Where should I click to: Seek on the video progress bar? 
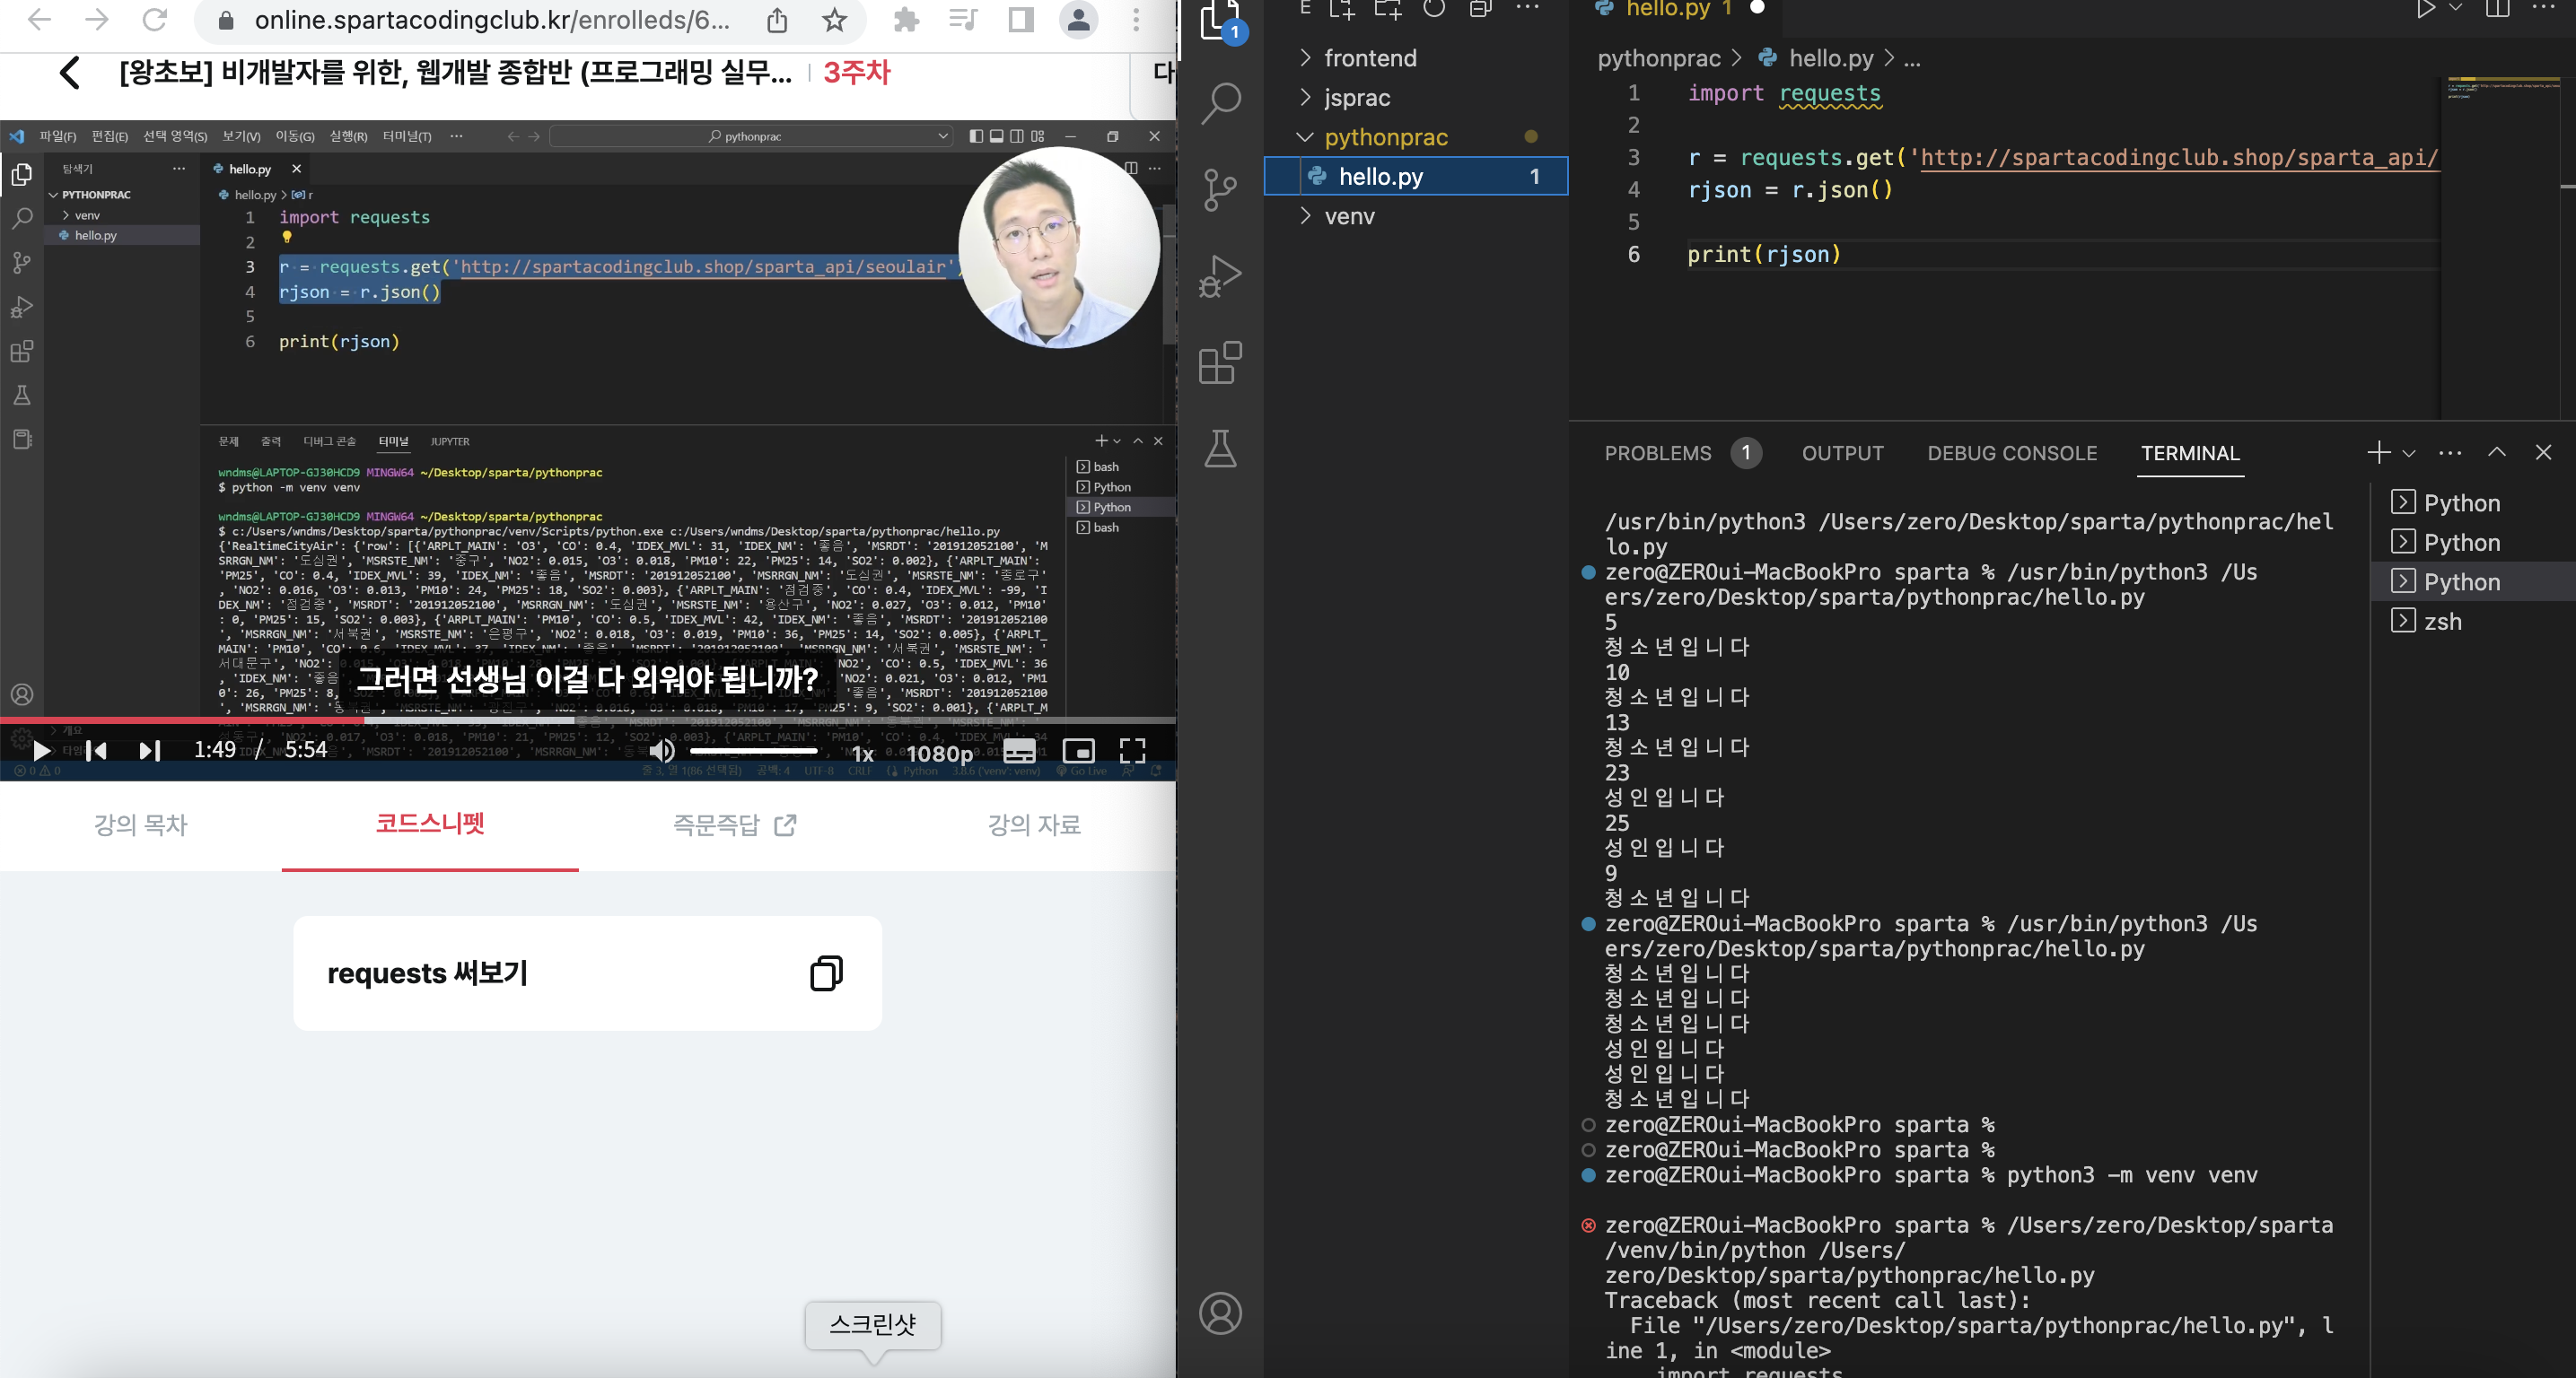point(587,720)
